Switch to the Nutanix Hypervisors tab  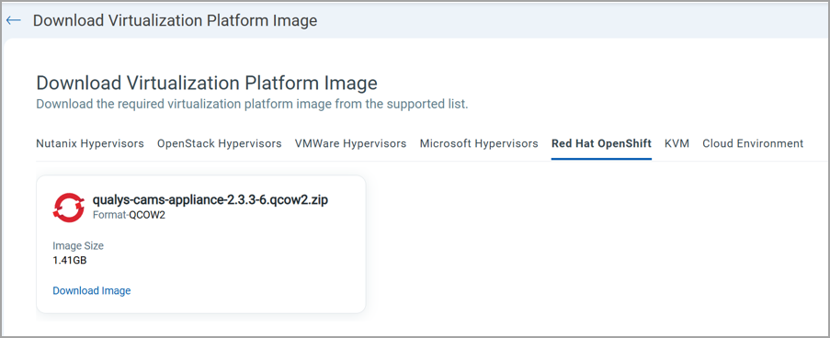coord(90,143)
